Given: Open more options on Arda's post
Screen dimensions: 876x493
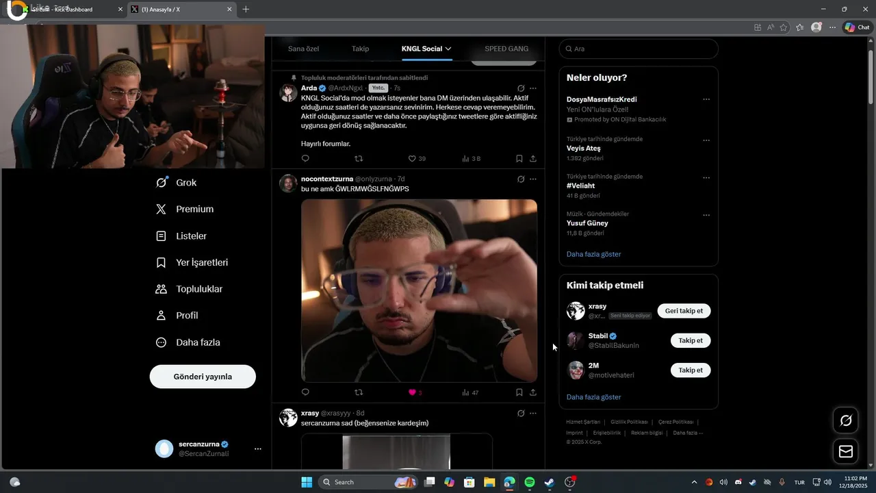Looking at the screenshot, I should pyautogui.click(x=533, y=88).
